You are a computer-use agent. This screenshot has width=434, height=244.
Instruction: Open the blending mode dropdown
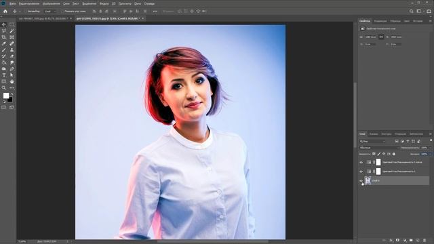[x=379, y=148]
